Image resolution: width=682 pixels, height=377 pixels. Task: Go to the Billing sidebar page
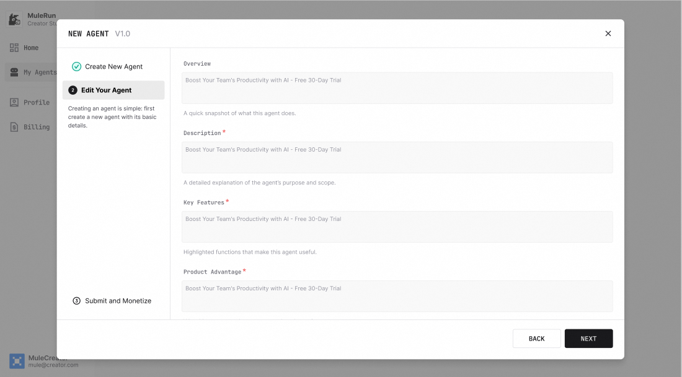[30, 127]
